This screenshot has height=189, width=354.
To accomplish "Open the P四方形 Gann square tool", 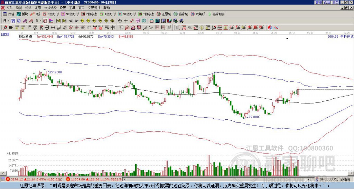I will tap(51, 14).
